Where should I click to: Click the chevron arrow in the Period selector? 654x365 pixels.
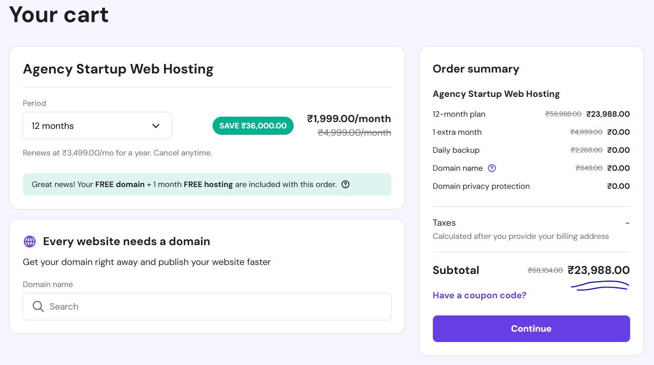coord(156,126)
